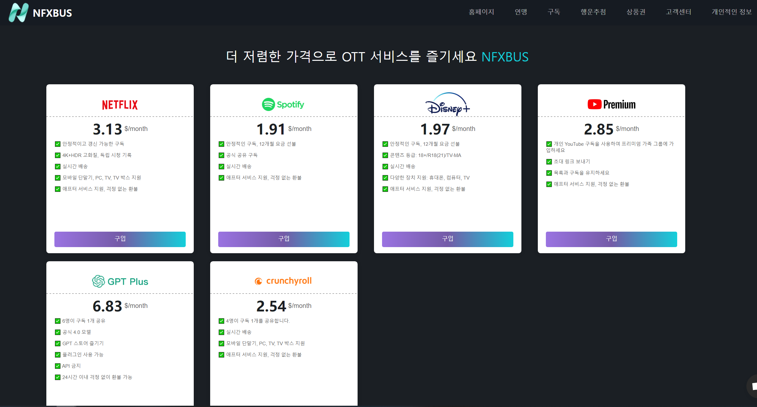Click checkmark beside '안정적이고 갱신 가능한 구독'
757x407 pixels.
pyautogui.click(x=58, y=144)
